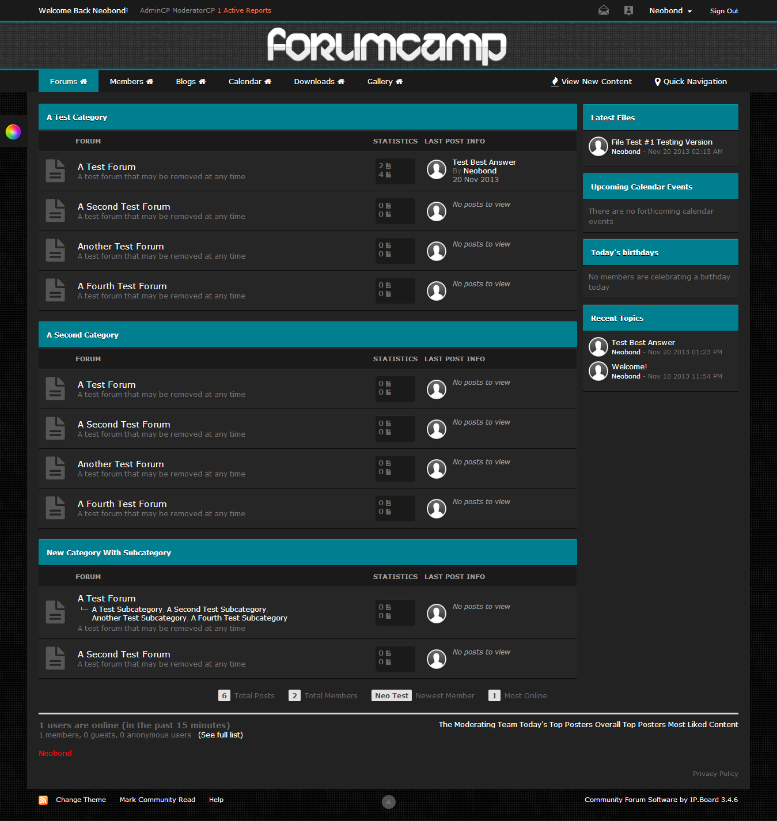This screenshot has width=777, height=821.
Task: Click Neobond's avatar in Latest Files
Action: coord(598,146)
